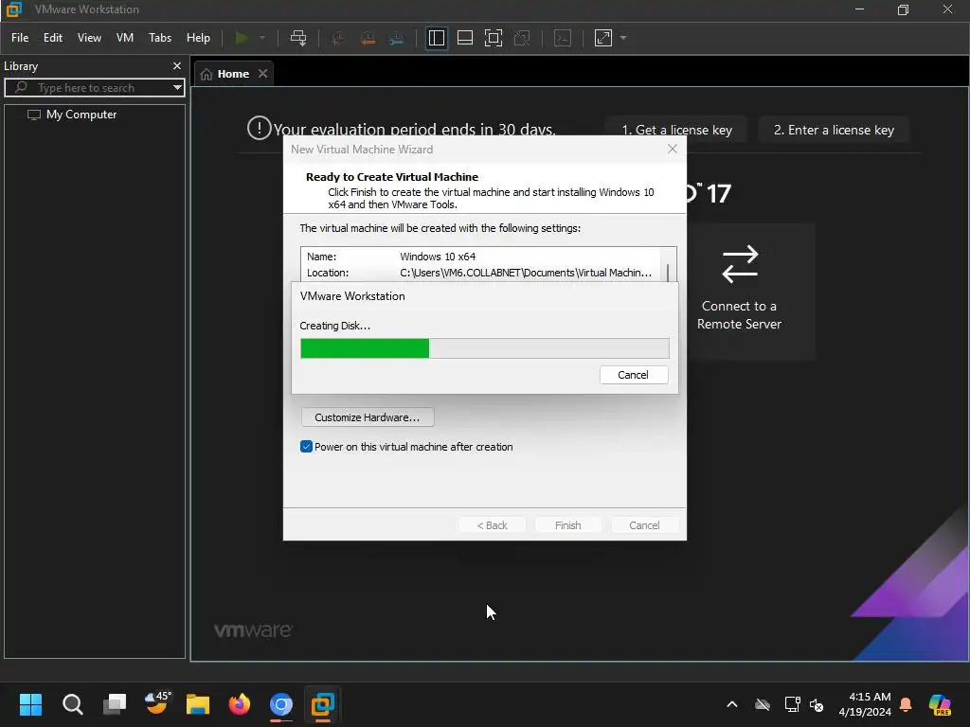Click the Revert to Snapshot icon
Image resolution: width=970 pixels, height=727 pixels.
[x=368, y=38]
